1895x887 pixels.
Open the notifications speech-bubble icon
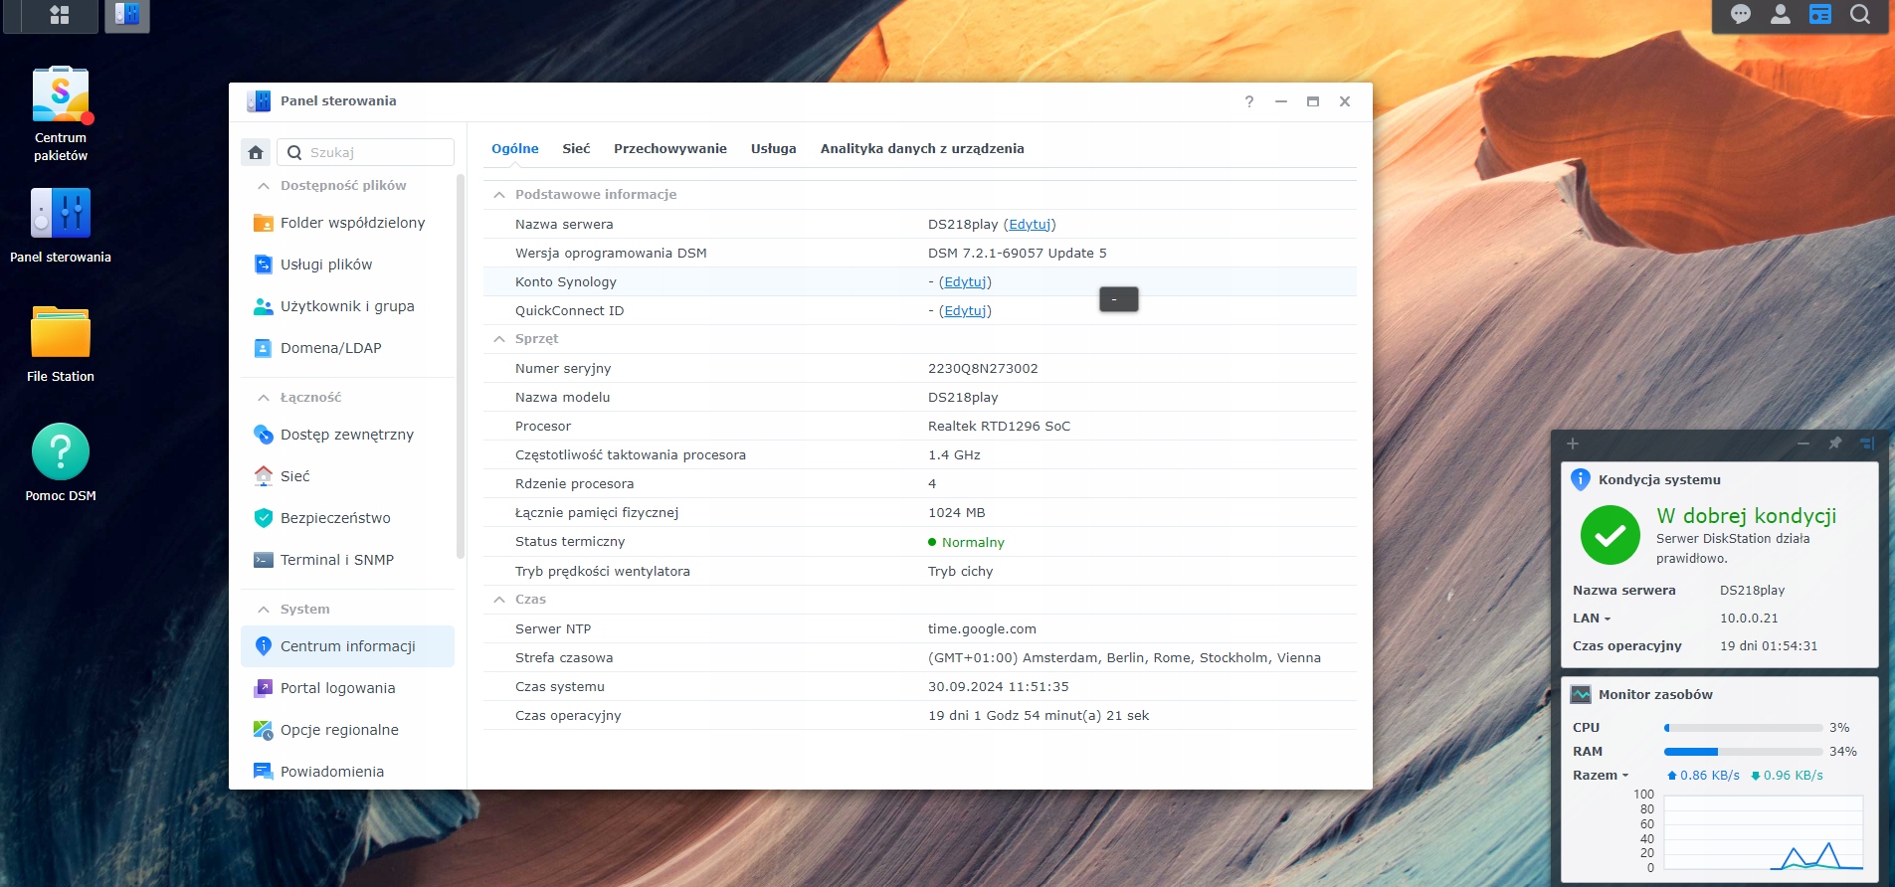(1741, 14)
